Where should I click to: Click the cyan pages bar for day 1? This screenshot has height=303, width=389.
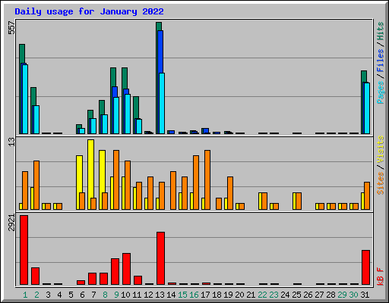25,99
